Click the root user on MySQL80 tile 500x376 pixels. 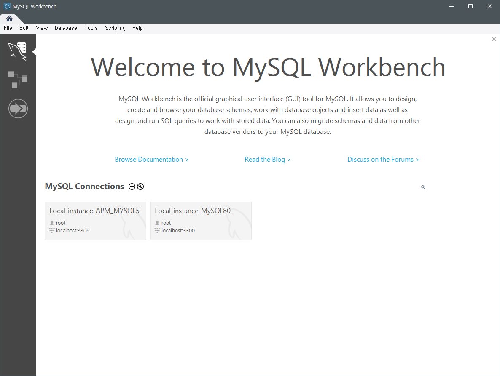coord(166,223)
